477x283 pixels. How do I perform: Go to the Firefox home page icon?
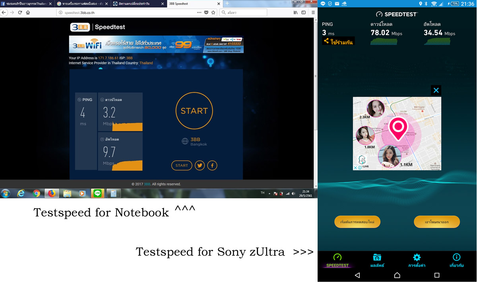(x=28, y=12)
